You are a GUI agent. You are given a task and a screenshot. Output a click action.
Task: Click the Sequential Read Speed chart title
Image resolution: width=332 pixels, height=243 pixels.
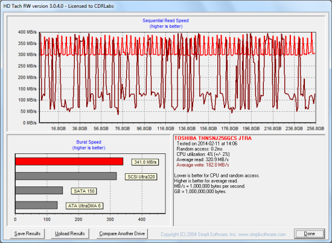click(165, 20)
